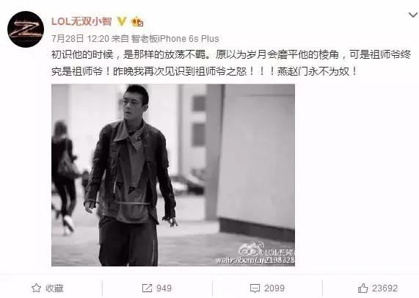Click the 智老板iPhone 6s Plus source link
The height and width of the screenshot is (298, 419).
175,39
